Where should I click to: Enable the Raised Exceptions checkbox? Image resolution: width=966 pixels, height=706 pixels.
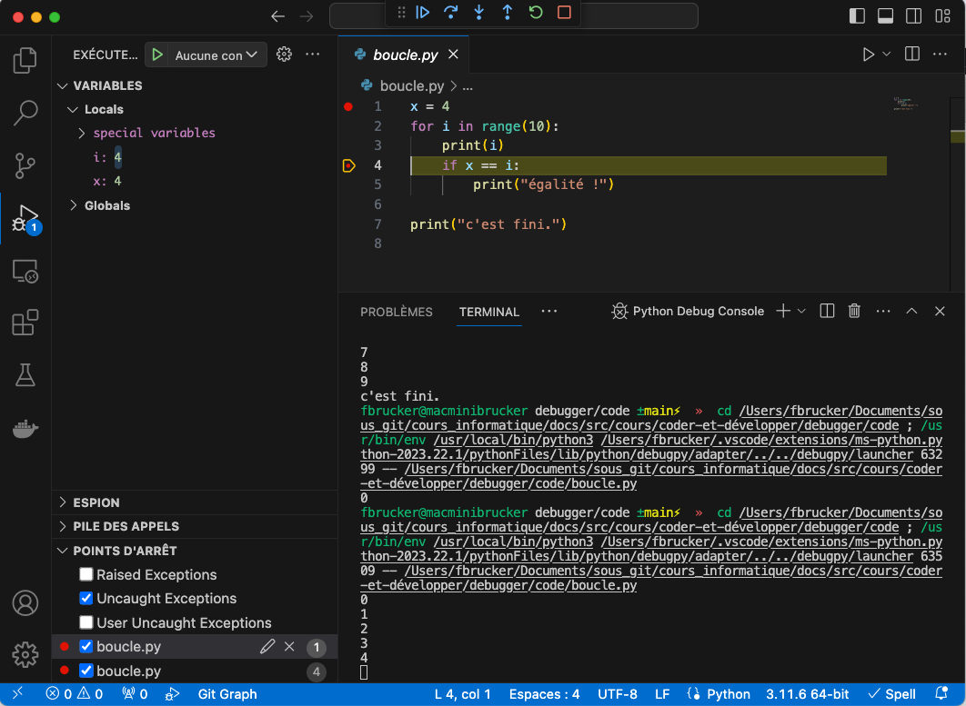coord(86,574)
